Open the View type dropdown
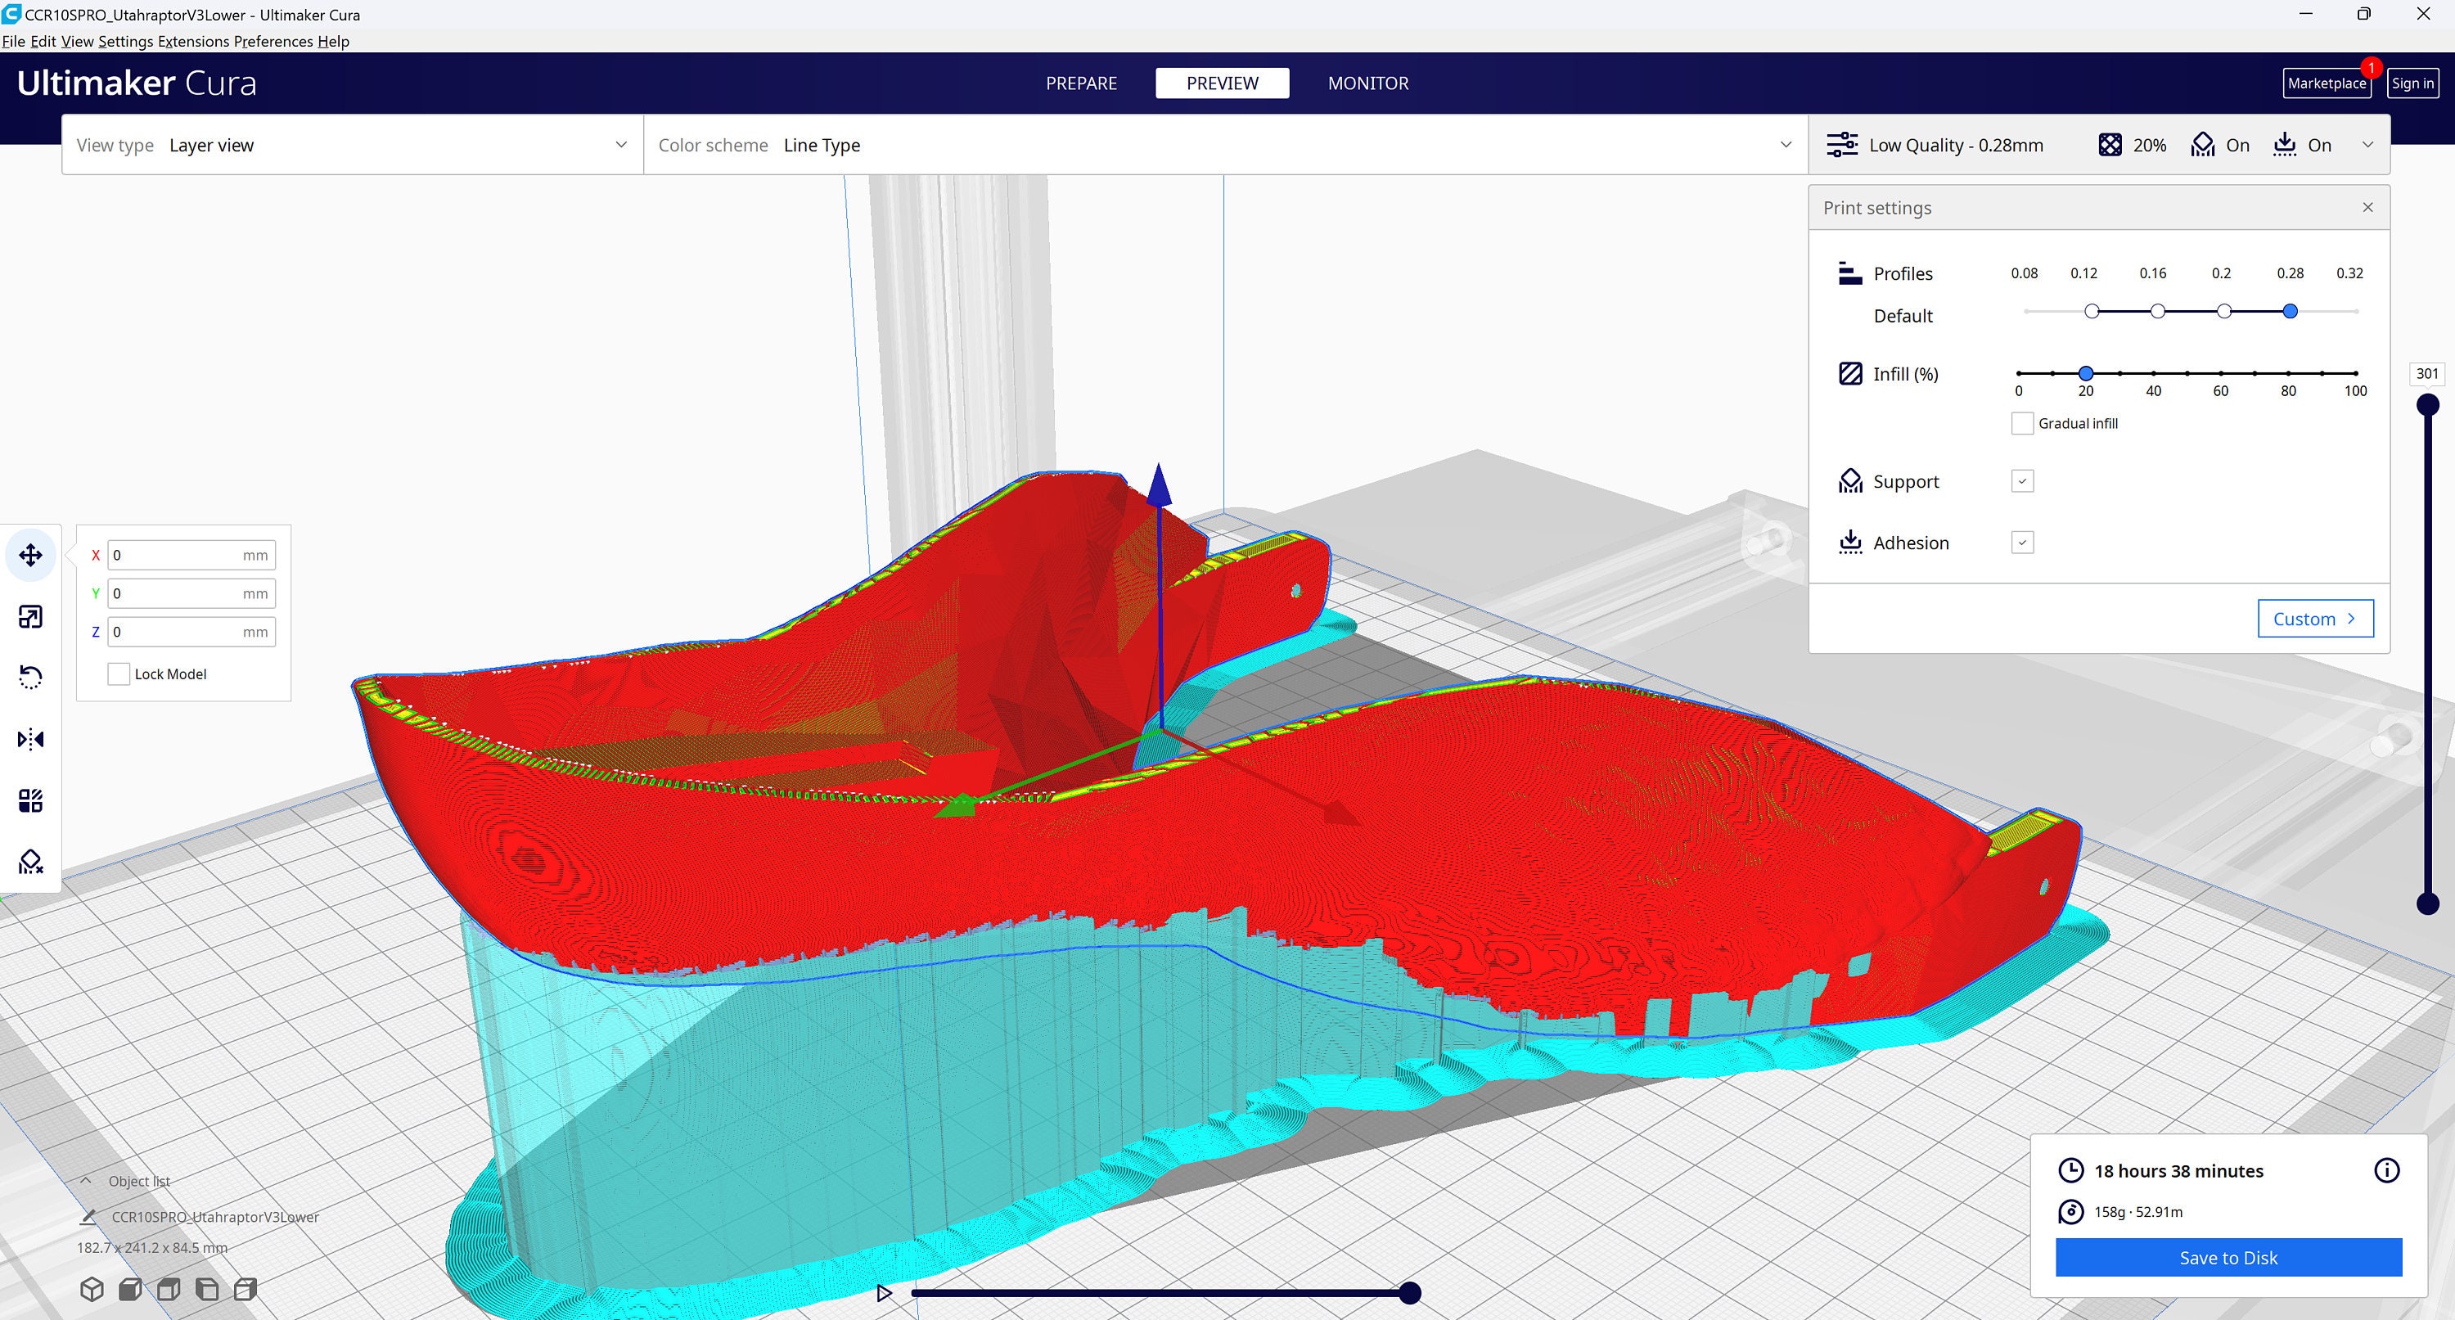The height and width of the screenshot is (1320, 2455). [x=353, y=145]
